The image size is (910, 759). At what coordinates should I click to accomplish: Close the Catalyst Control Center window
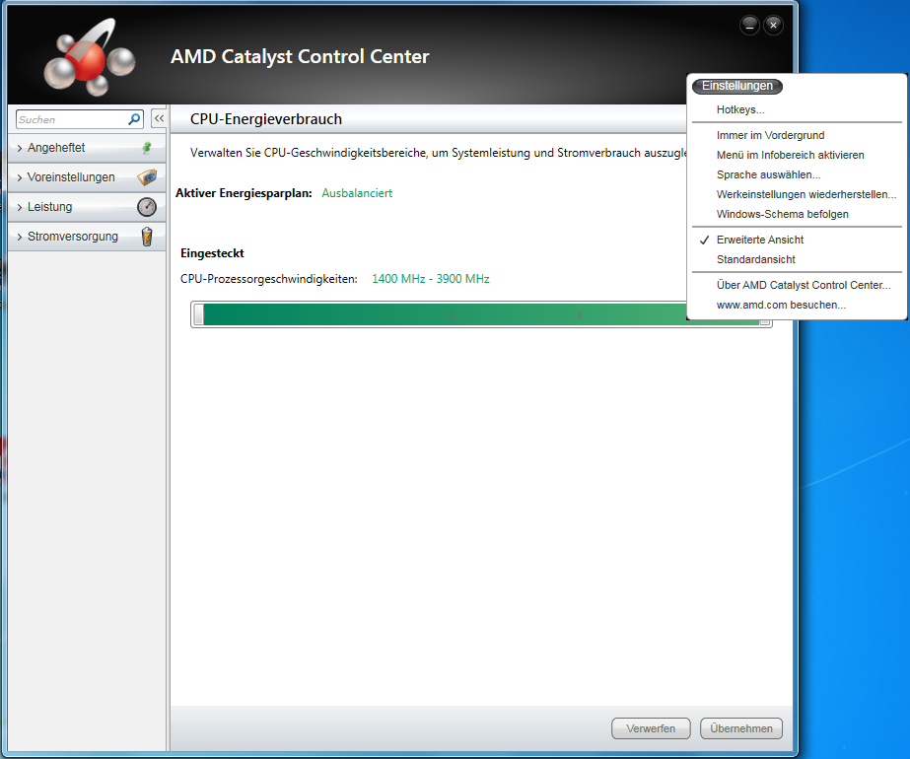(x=773, y=26)
